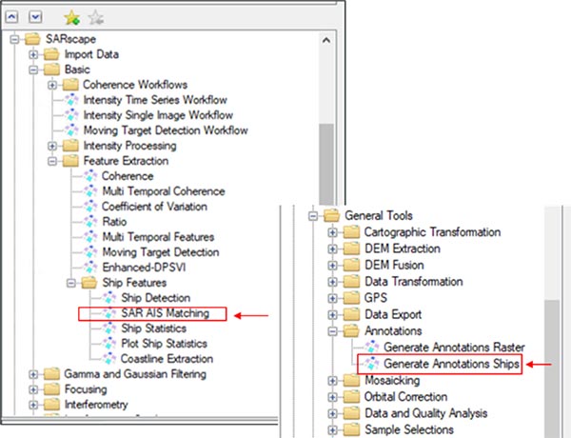Click the Coefficient of Variation tool icon
This screenshot has width=571, height=438.
point(90,207)
